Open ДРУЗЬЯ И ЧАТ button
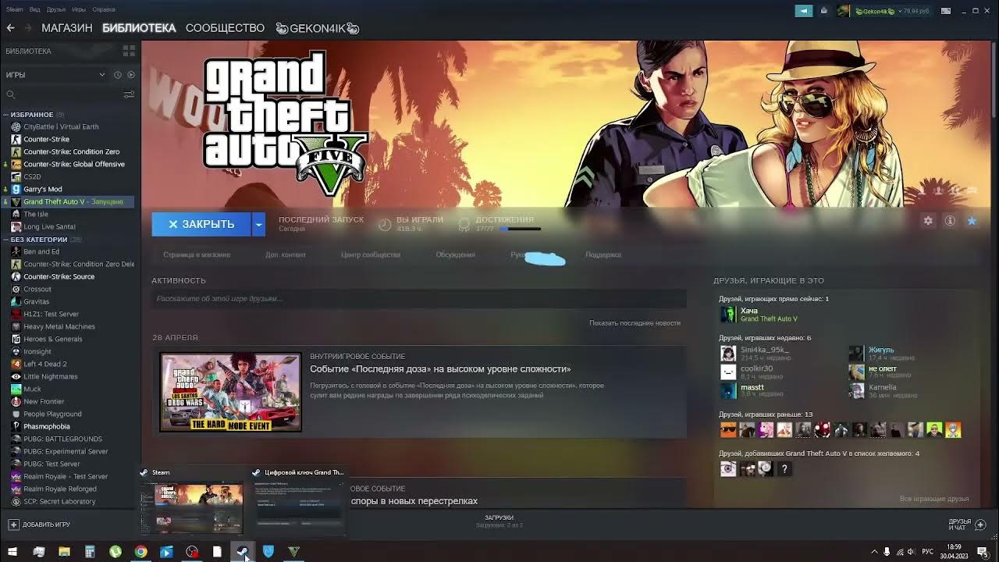999x562 pixels. 967,525
